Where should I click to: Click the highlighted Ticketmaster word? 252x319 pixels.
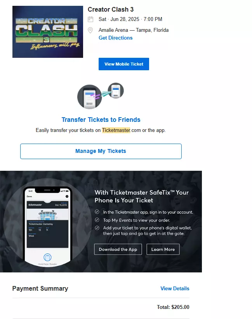click(x=116, y=130)
